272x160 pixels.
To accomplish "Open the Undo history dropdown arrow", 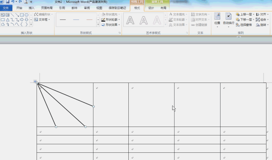I will point(16,2).
